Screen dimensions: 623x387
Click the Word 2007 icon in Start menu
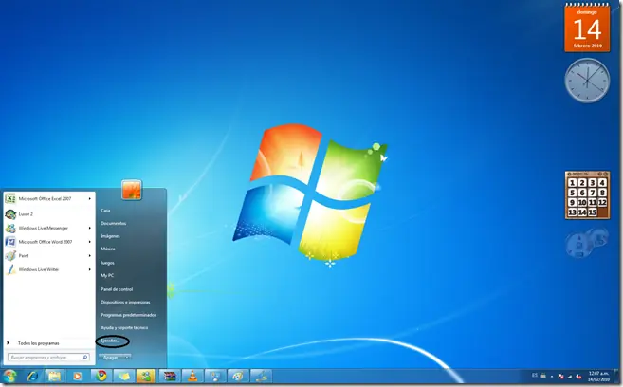tap(10, 242)
